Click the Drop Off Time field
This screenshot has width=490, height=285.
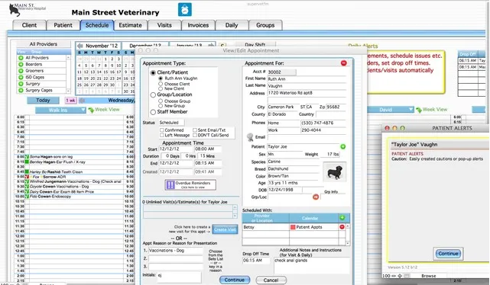click(256, 261)
